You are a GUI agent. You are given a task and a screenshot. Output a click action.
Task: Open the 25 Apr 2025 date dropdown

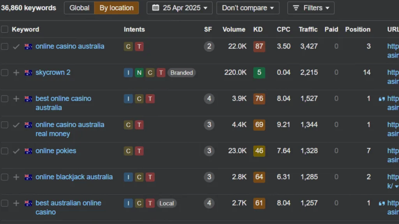(x=180, y=8)
